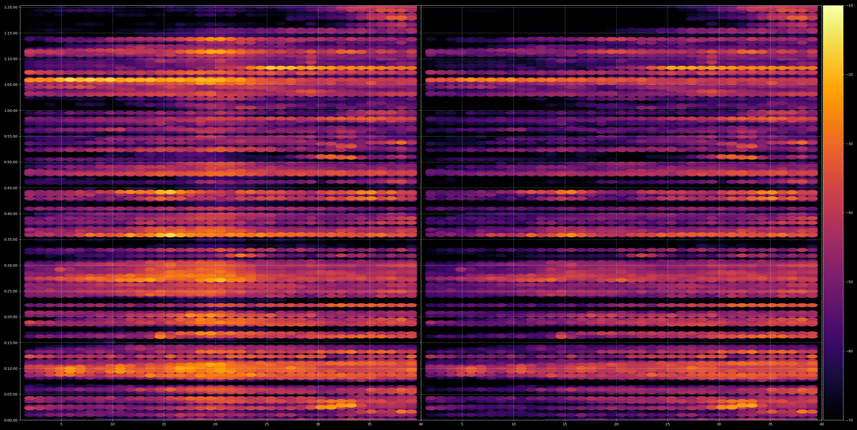The width and height of the screenshot is (857, 430).
Task: Click x-axis tick 15 under the right heatmap
Action: coord(565,424)
